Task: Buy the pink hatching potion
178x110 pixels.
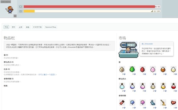Action: 143,86
